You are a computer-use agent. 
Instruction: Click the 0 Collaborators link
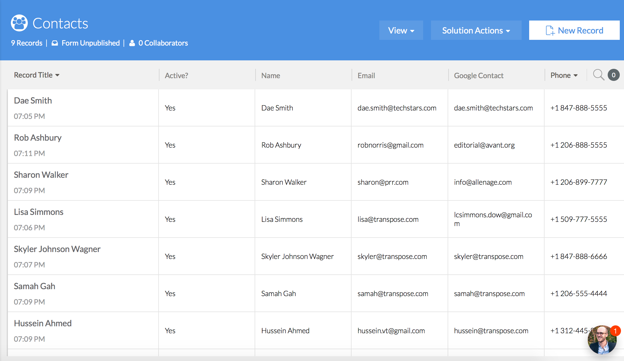click(163, 43)
